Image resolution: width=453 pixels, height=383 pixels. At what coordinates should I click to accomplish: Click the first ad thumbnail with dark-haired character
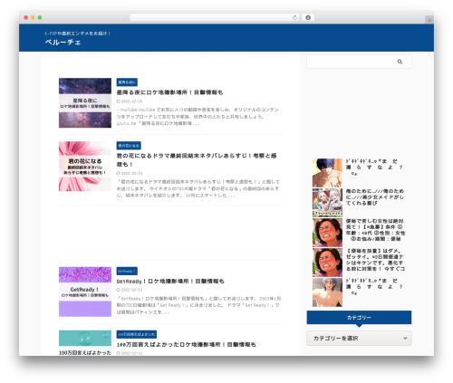tap(327, 173)
